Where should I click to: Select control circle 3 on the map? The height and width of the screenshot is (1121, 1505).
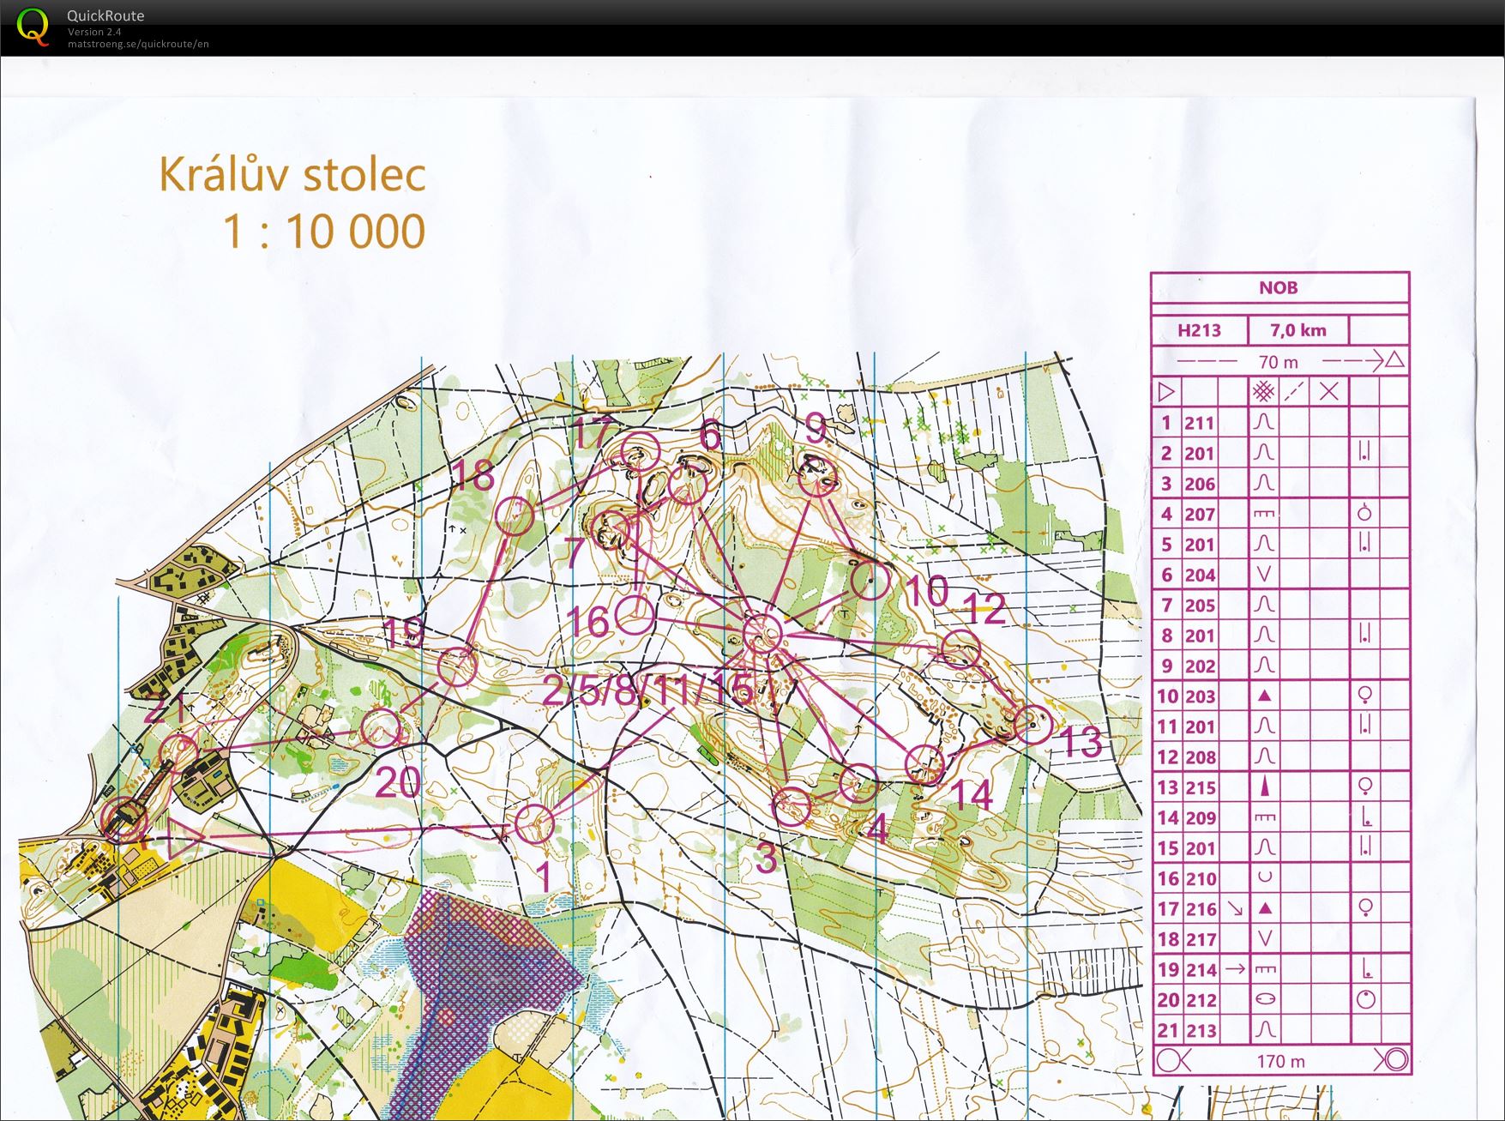click(792, 806)
